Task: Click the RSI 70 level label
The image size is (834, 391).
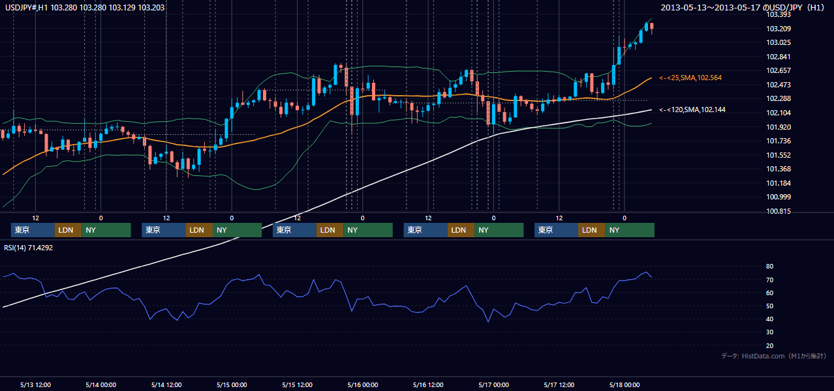Action: 770,280
